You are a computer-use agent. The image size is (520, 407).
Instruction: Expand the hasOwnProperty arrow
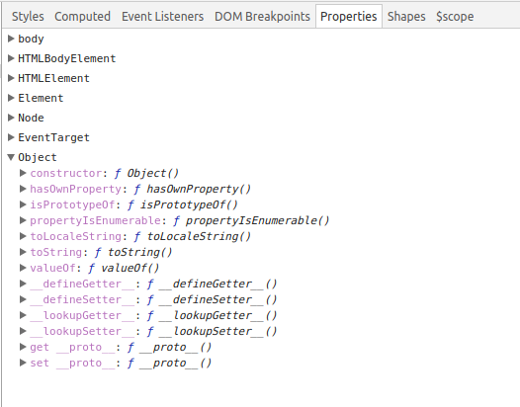23,189
